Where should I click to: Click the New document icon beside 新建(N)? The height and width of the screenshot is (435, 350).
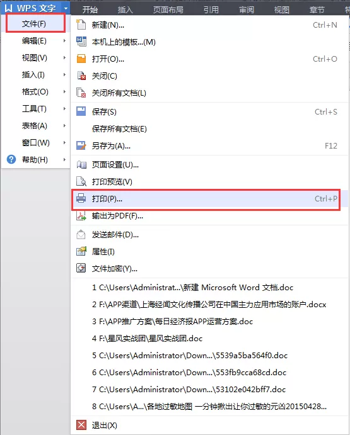pos(81,25)
